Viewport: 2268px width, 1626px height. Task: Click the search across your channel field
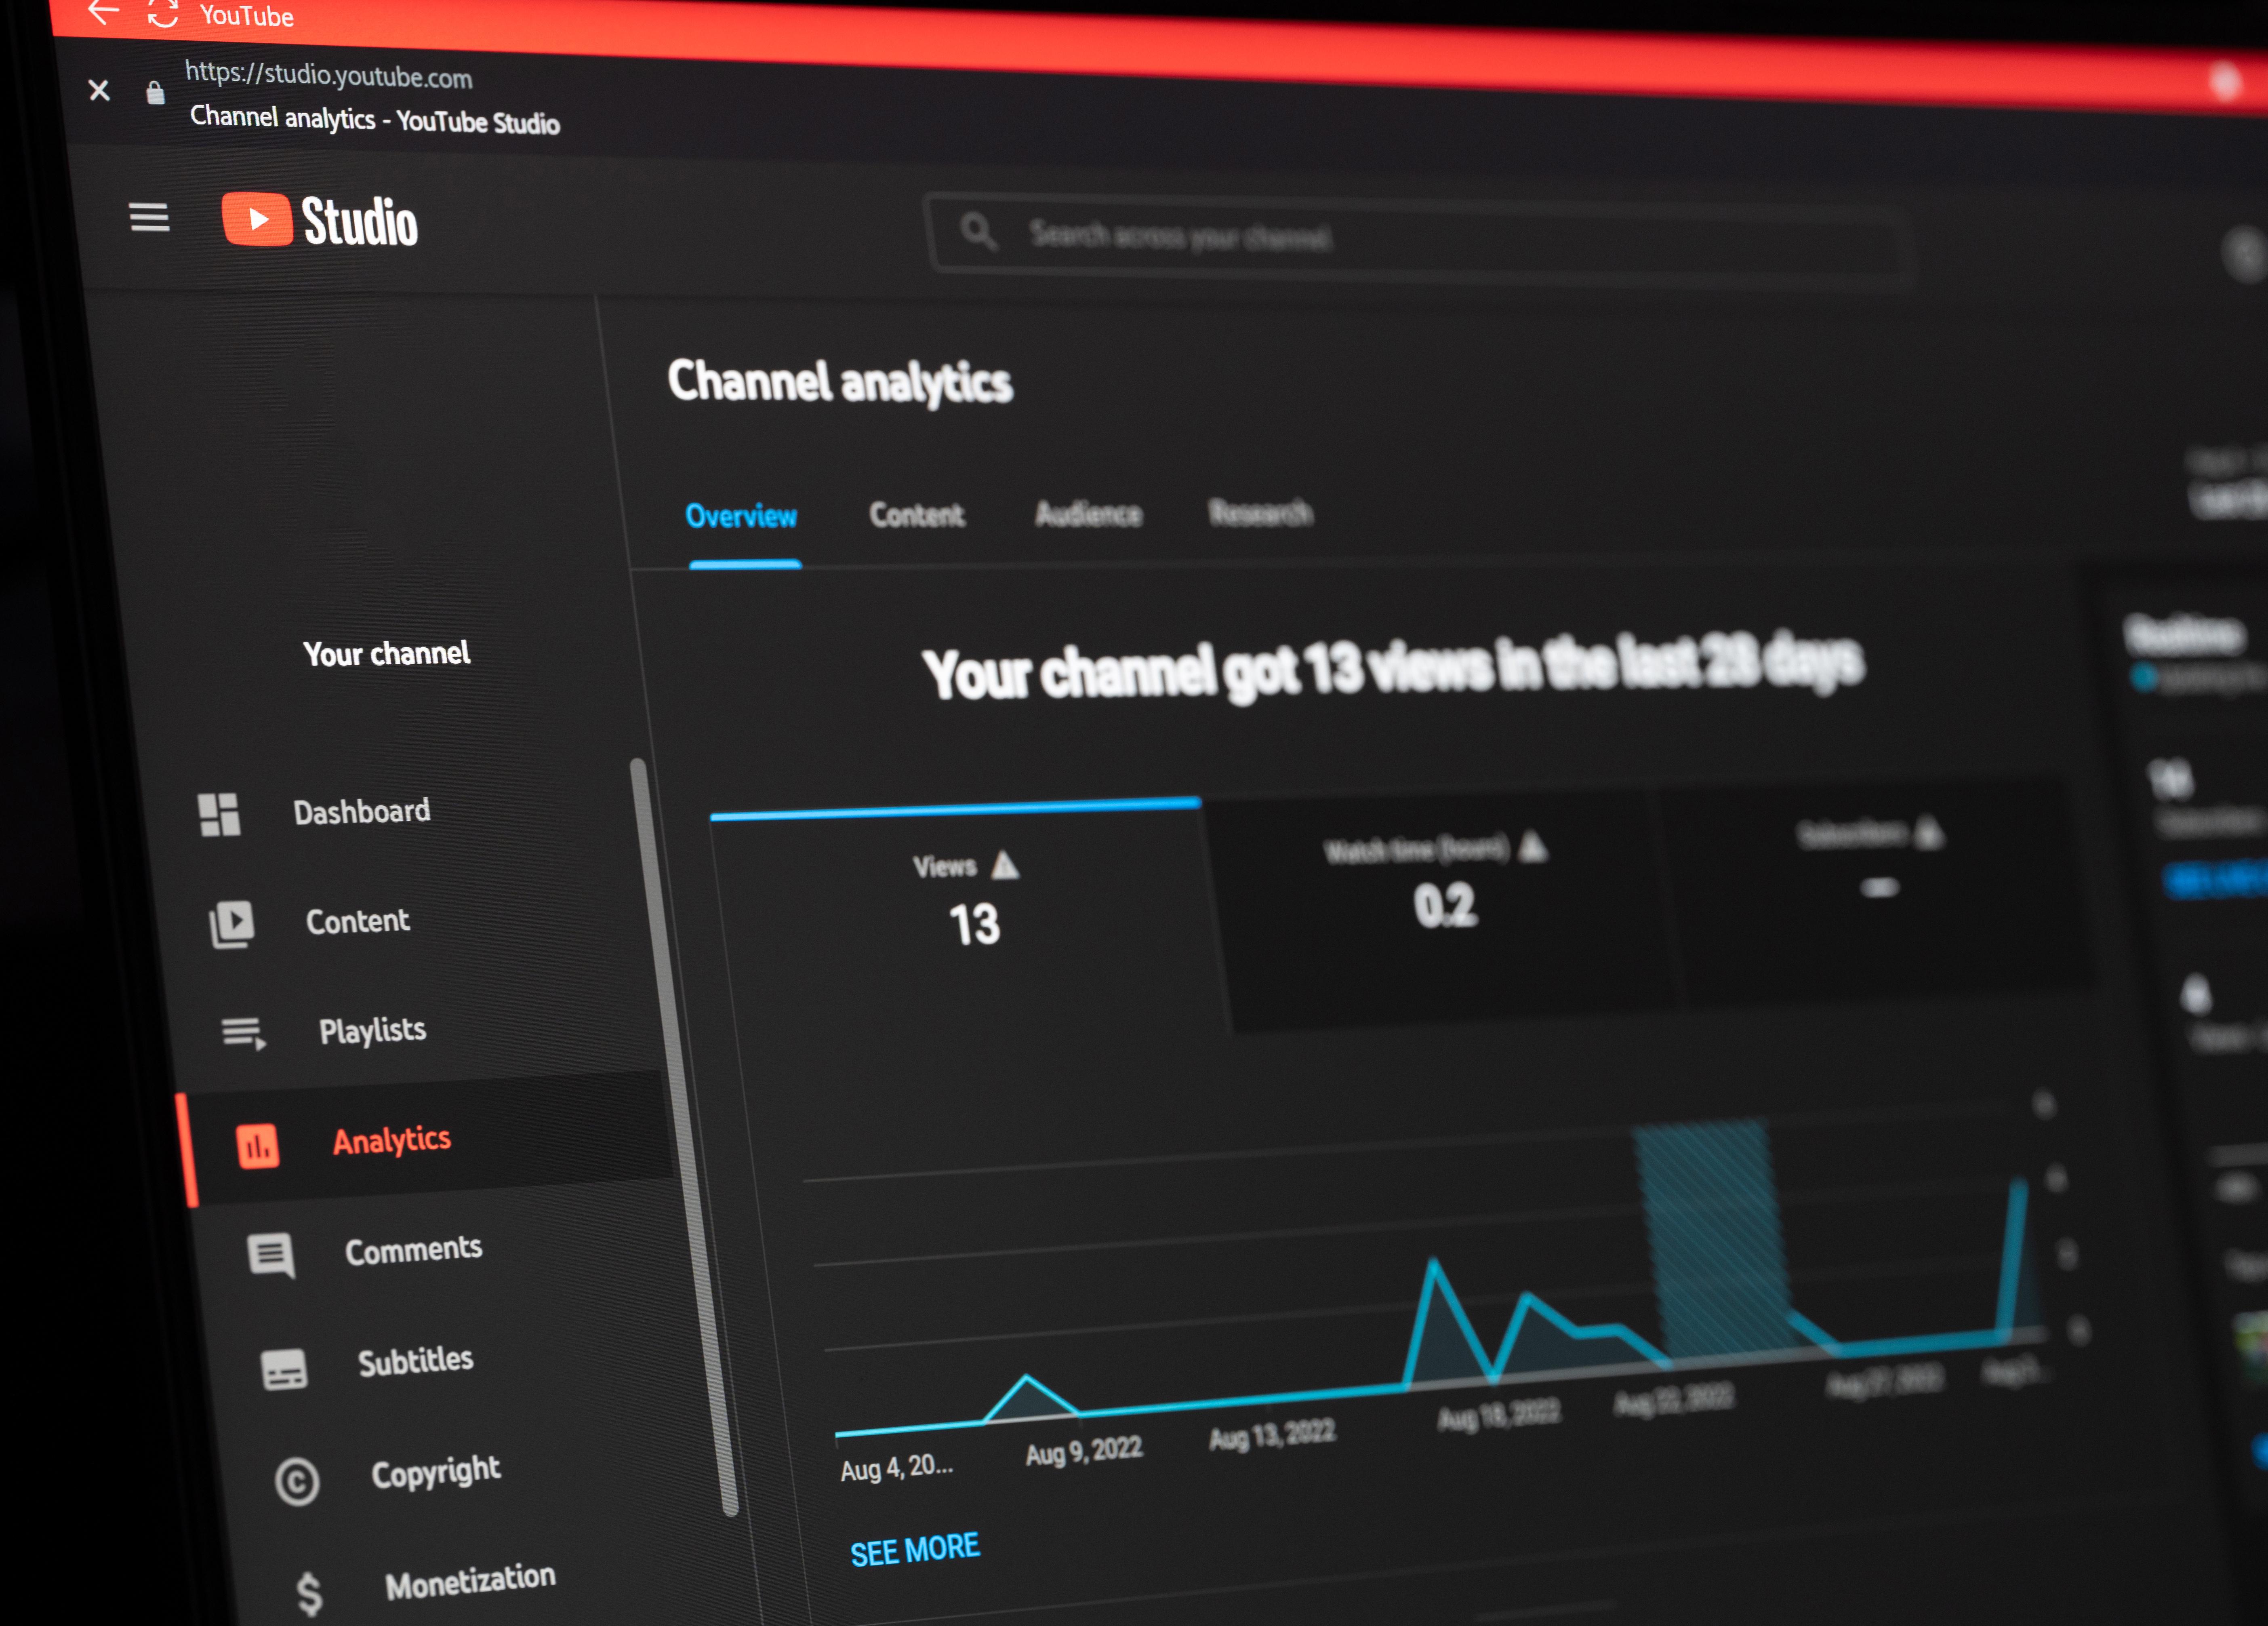[1420, 238]
